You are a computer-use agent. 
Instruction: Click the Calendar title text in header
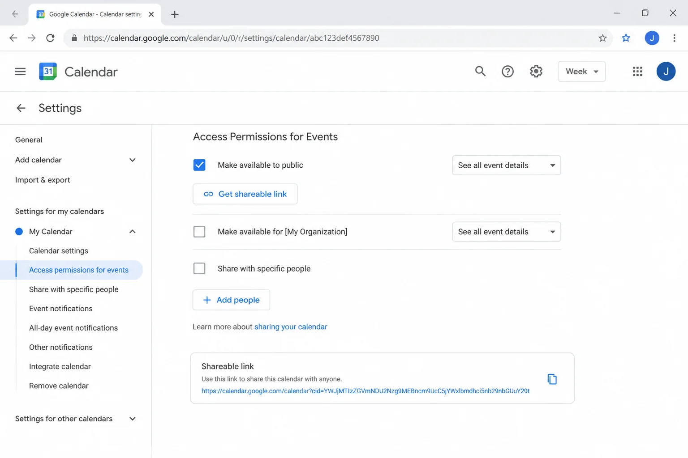91,72
